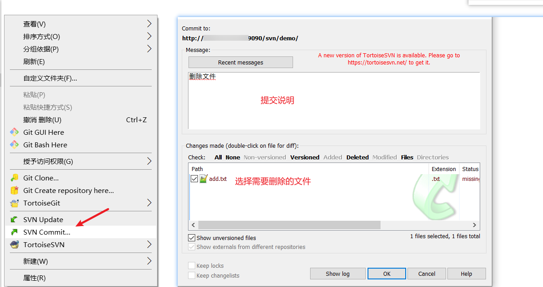Image resolution: width=543 pixels, height=287 pixels.
Task: Toggle the Keep changelists checkbox
Action: [x=192, y=275]
